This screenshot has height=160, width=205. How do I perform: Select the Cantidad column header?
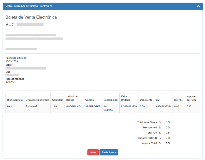point(57,100)
